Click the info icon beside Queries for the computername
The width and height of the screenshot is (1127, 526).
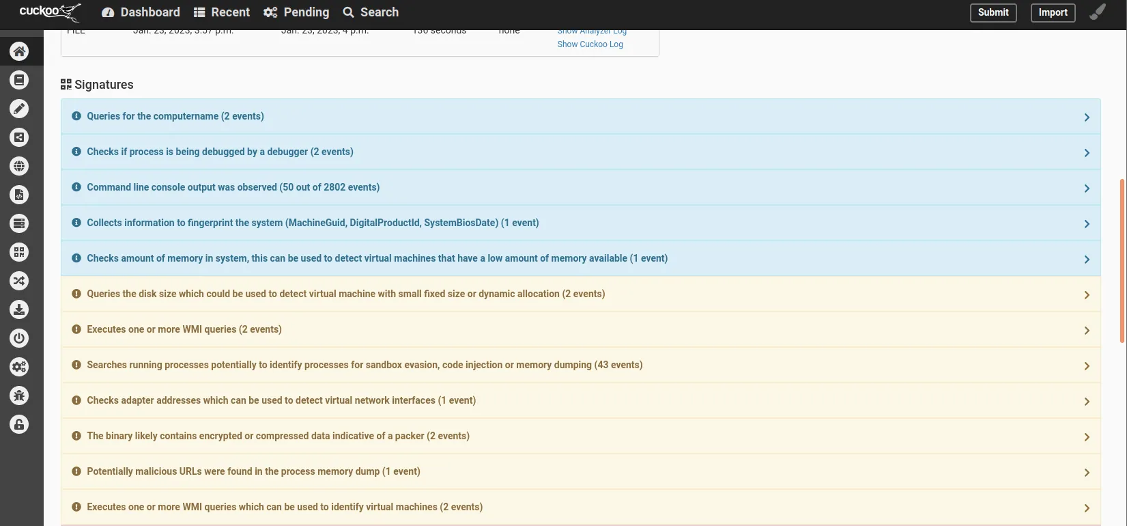pyautogui.click(x=76, y=116)
